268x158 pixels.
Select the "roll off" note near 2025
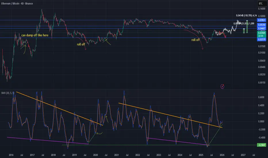coord(195,40)
